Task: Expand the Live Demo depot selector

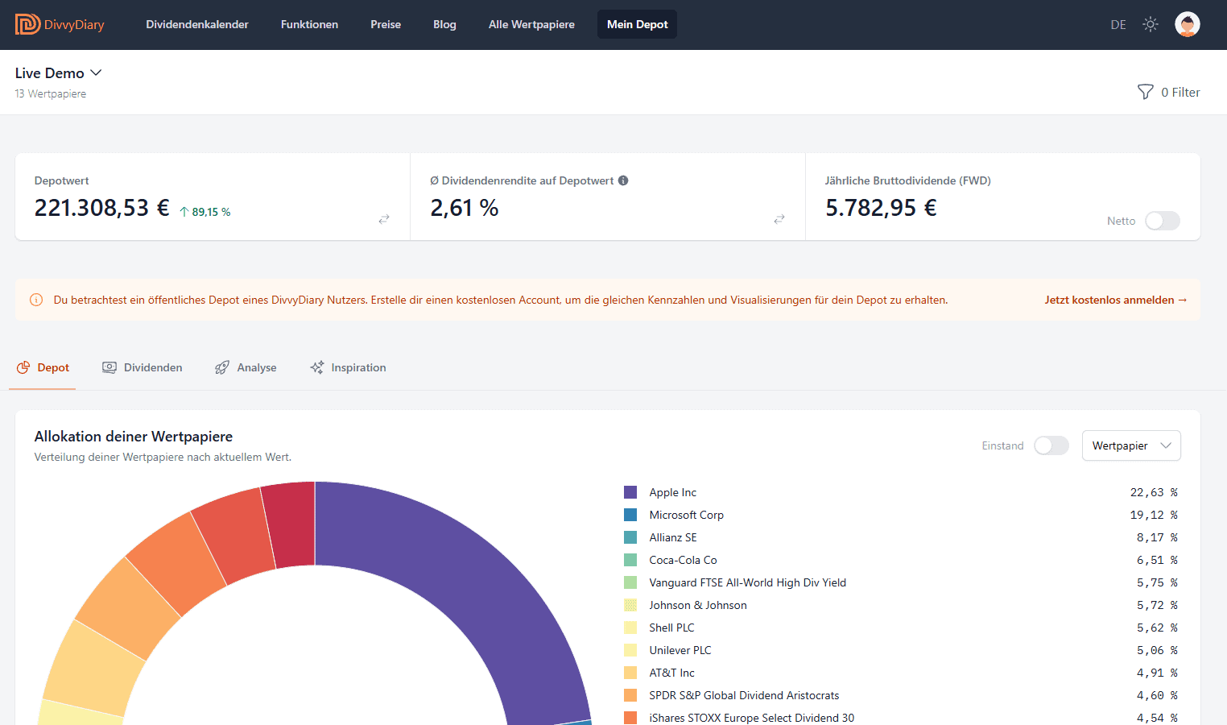Action: click(59, 73)
